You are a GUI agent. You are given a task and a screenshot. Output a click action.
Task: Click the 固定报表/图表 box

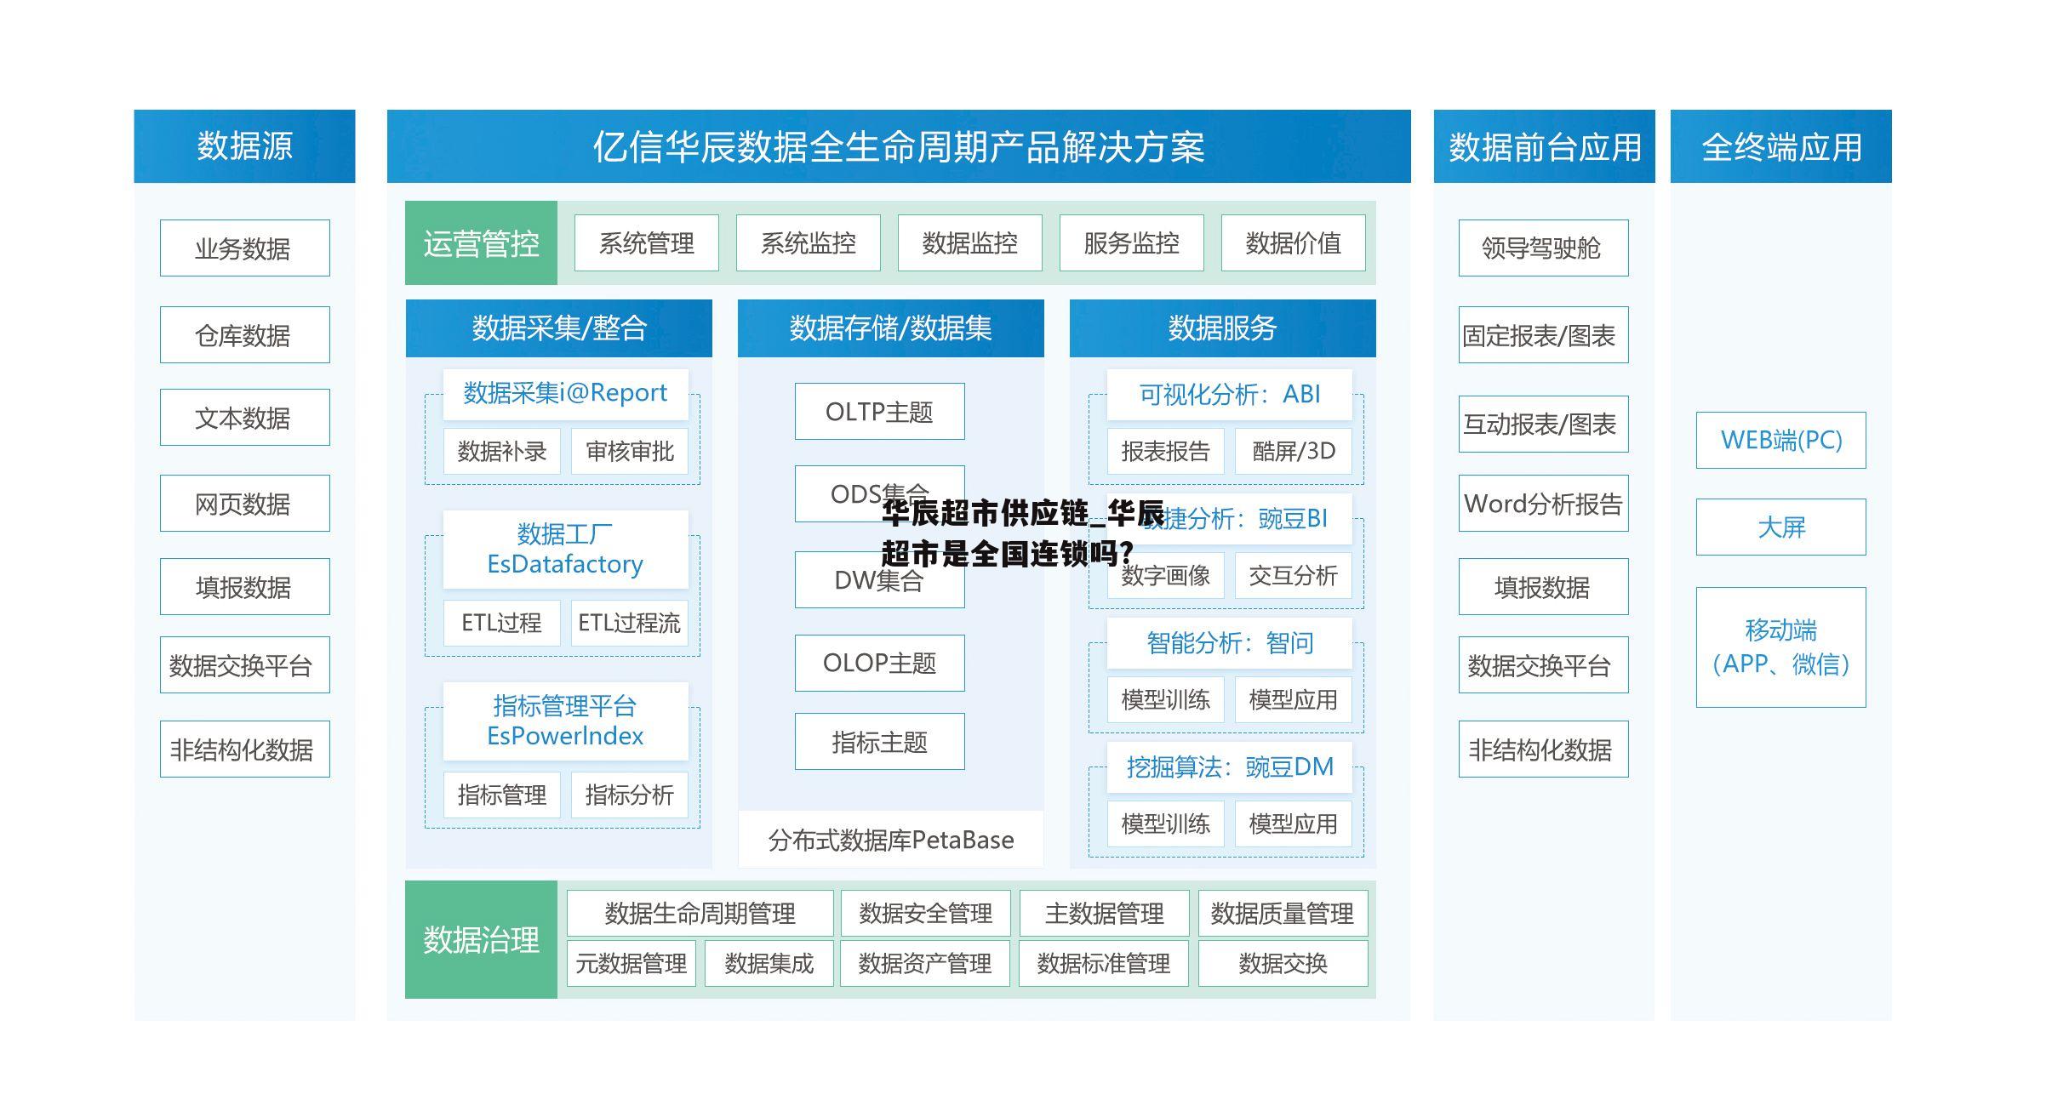[x=1544, y=334]
